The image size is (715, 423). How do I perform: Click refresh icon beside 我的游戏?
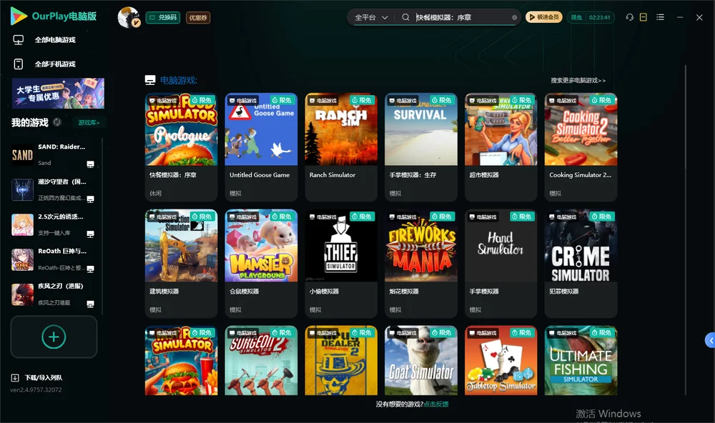coord(57,122)
